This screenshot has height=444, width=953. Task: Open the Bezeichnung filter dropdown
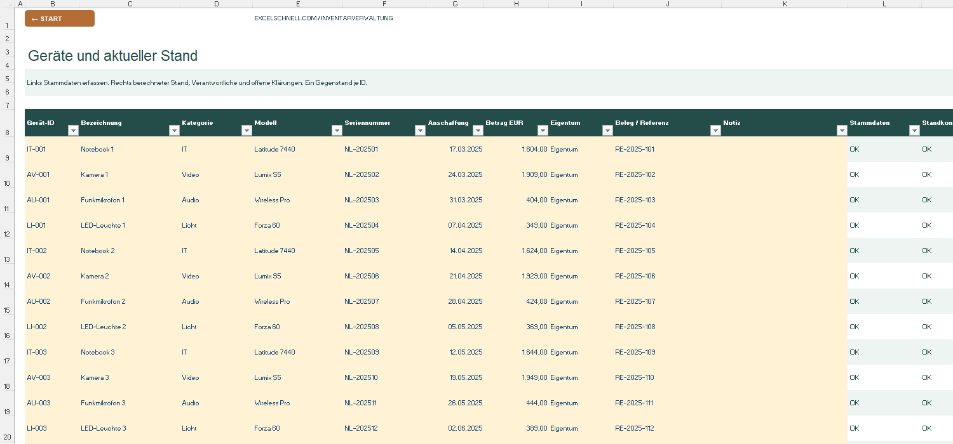point(174,130)
